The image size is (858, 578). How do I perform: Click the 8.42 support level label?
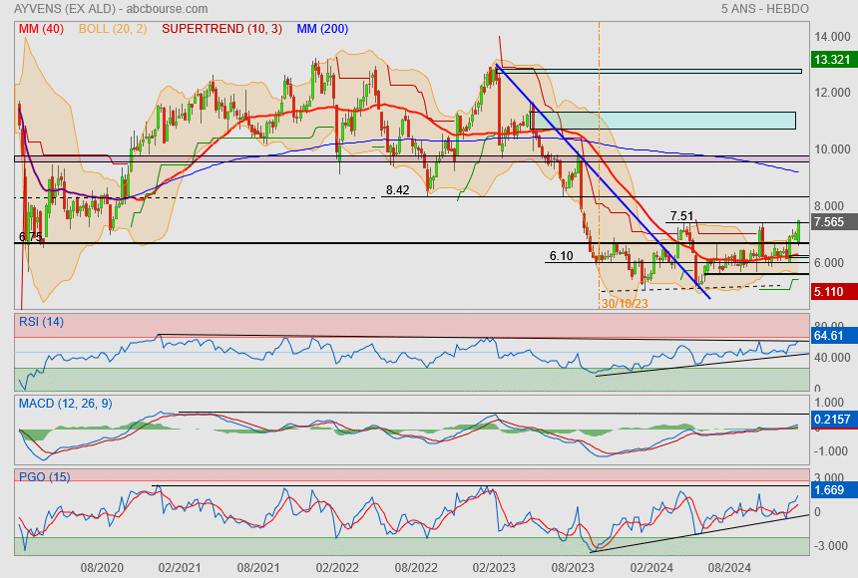[399, 189]
